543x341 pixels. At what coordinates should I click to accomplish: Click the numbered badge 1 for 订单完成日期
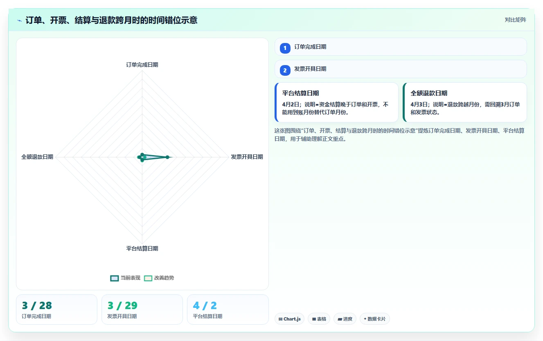tap(285, 48)
